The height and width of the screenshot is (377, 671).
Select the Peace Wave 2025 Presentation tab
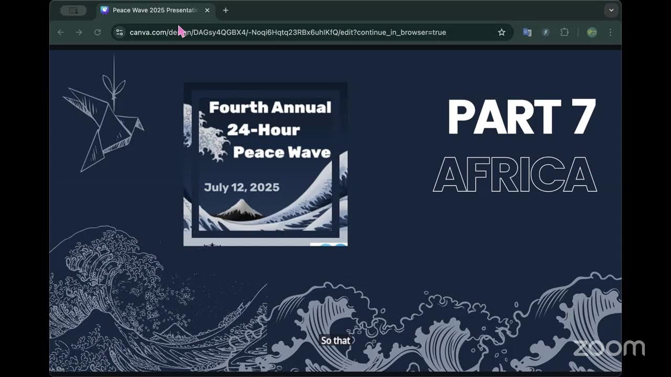pyautogui.click(x=156, y=10)
